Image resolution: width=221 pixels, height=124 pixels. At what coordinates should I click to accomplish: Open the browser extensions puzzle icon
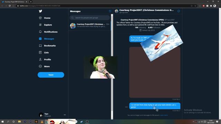point(211,6)
